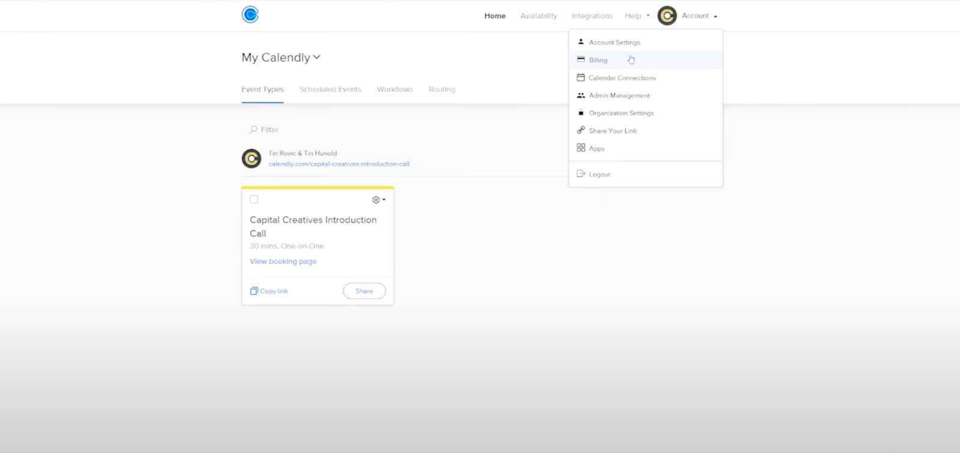This screenshot has width=960, height=453.
Task: Log out via the Logout entry
Action: [x=646, y=174]
